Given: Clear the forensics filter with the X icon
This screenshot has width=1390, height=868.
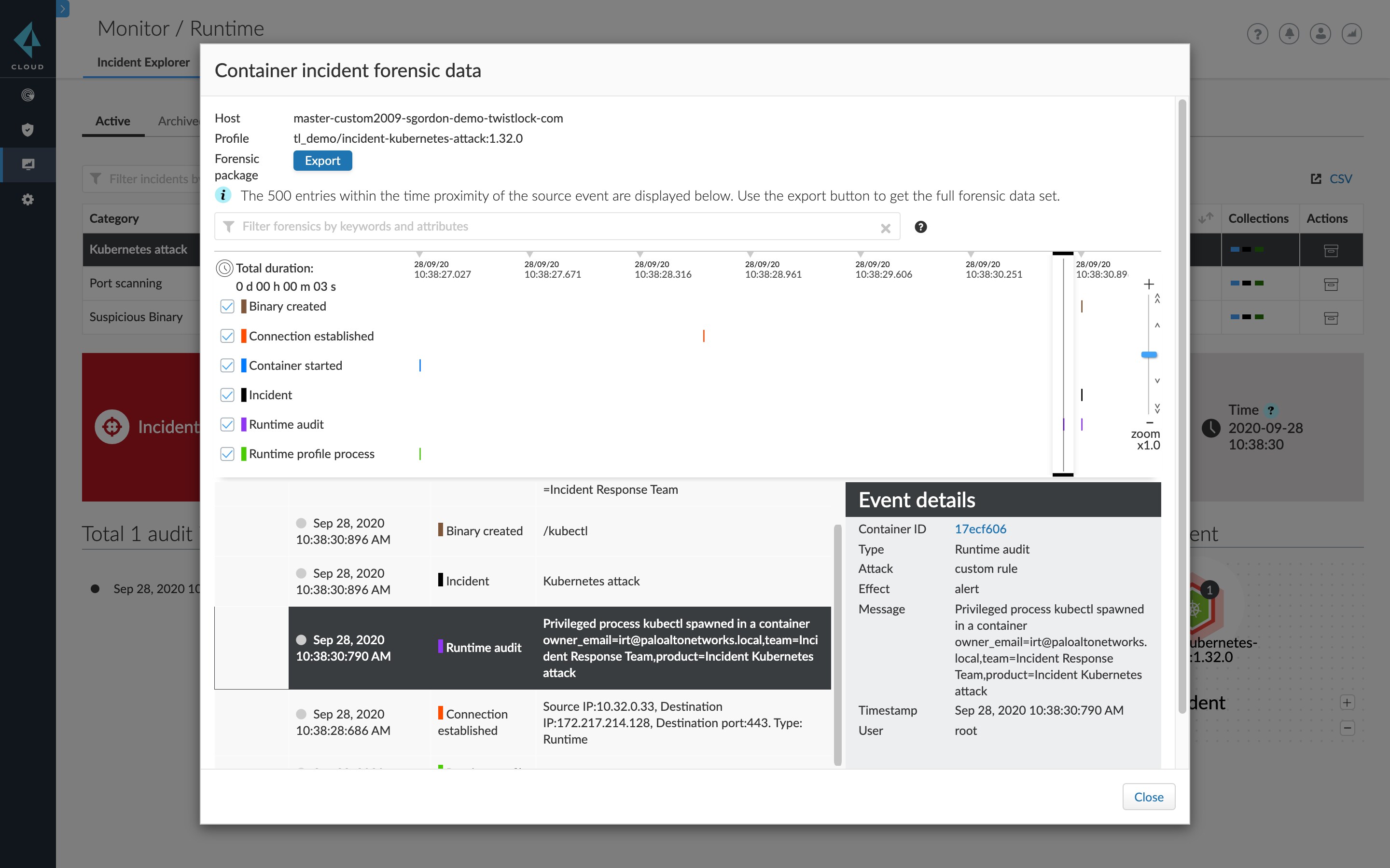Looking at the screenshot, I should (885, 228).
